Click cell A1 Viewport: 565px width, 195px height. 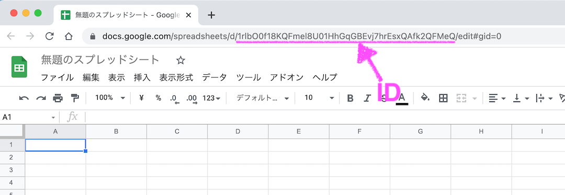coord(55,145)
